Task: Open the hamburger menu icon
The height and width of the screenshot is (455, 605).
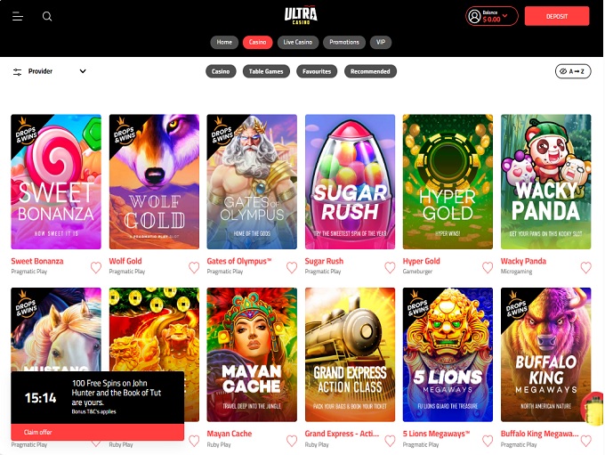Action: (x=18, y=16)
